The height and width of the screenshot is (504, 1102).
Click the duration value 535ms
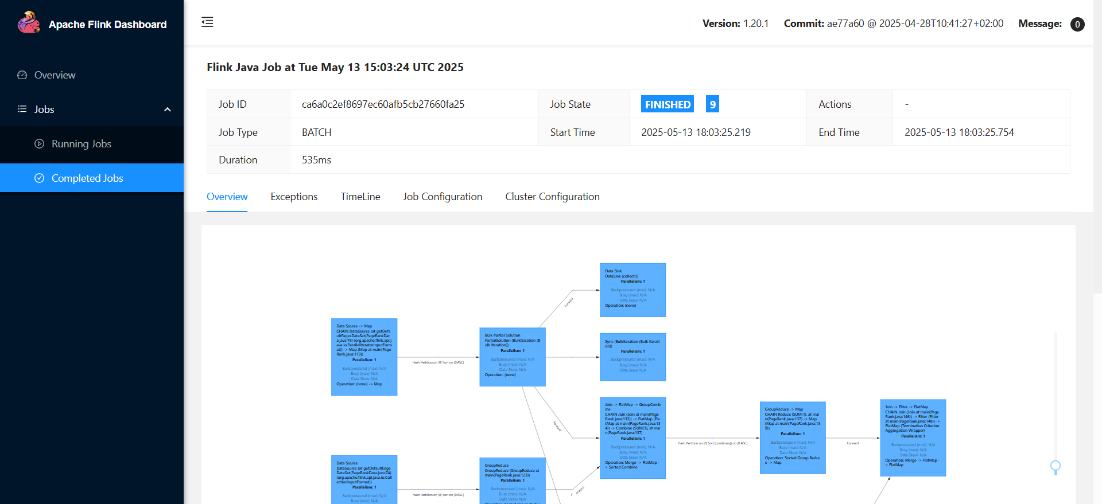316,160
